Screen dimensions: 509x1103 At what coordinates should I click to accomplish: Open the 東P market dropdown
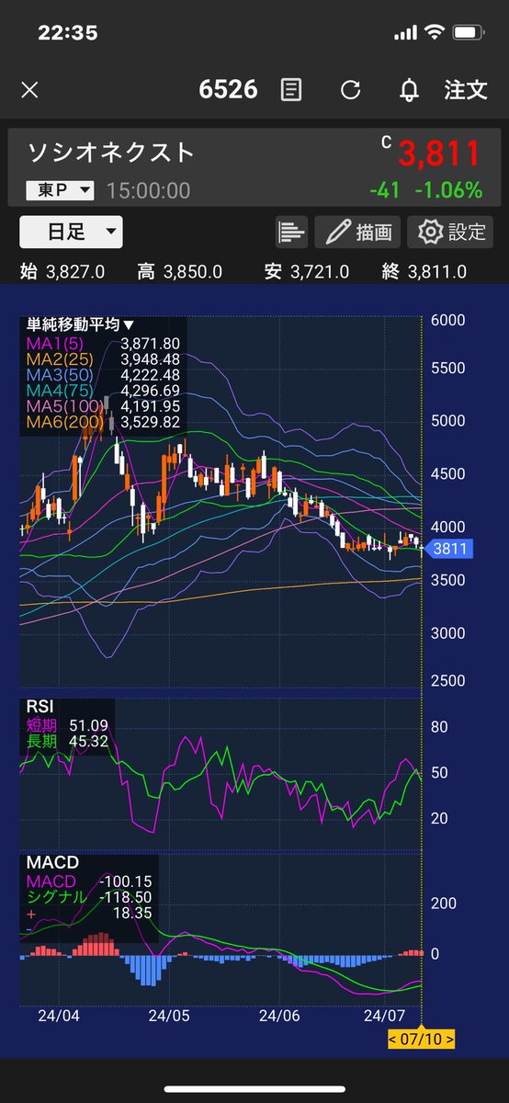coord(60,190)
